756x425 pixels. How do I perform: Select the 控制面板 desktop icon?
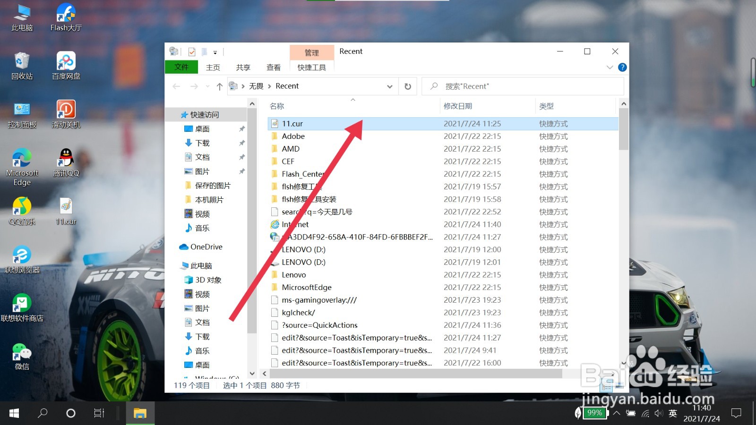tap(22, 114)
